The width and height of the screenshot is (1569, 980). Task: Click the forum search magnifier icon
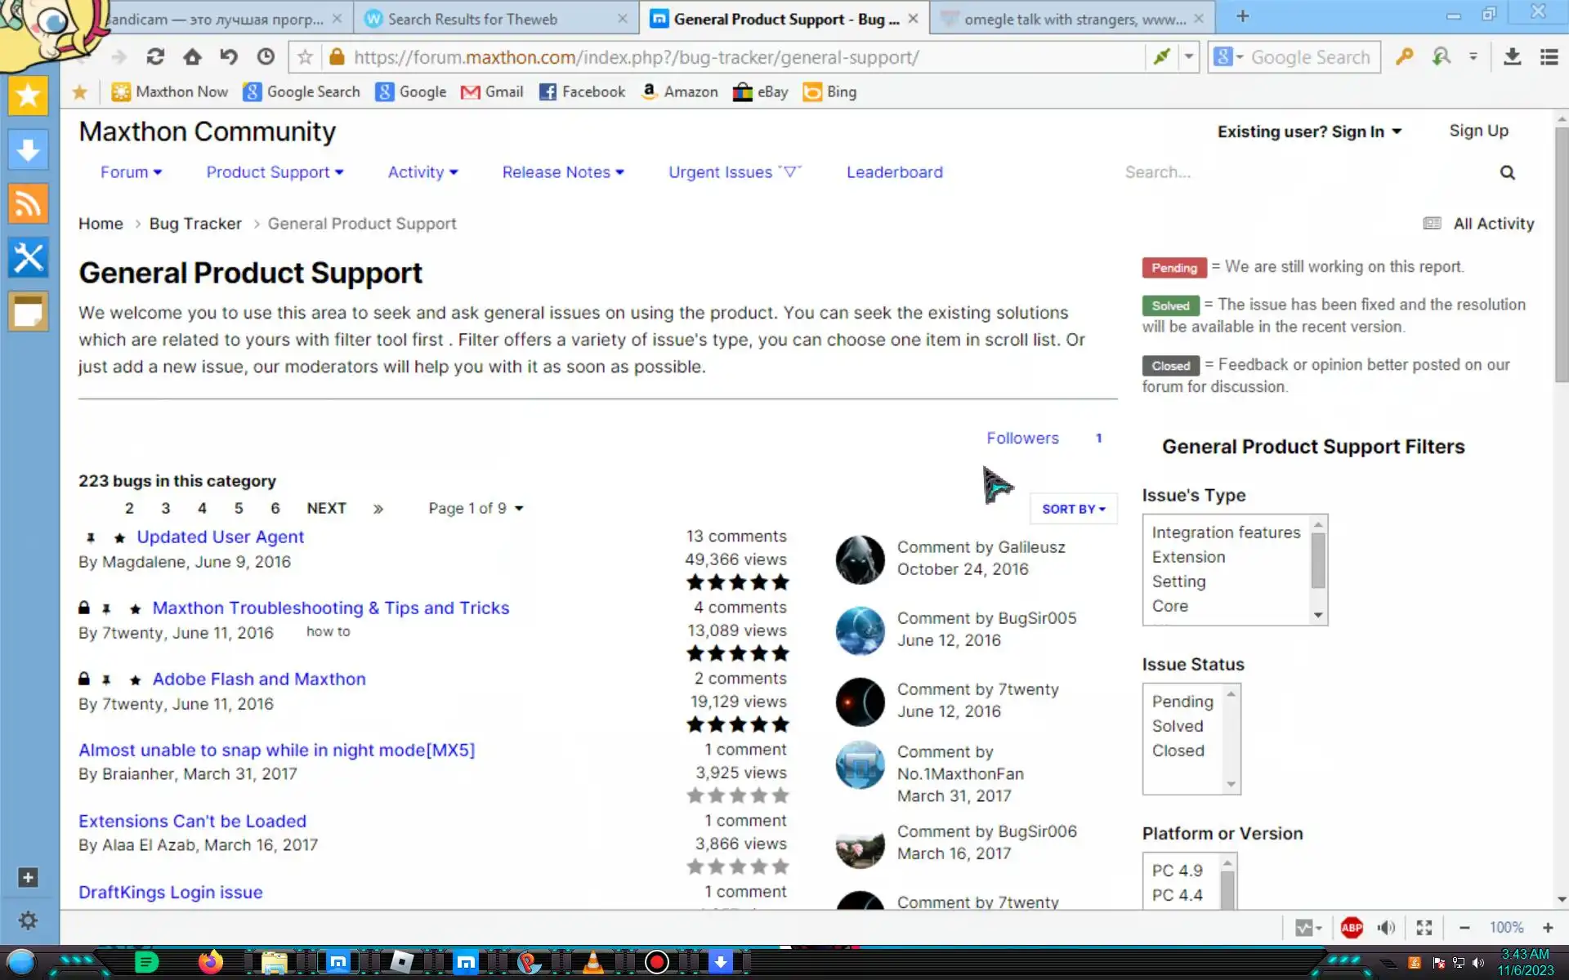point(1508,172)
